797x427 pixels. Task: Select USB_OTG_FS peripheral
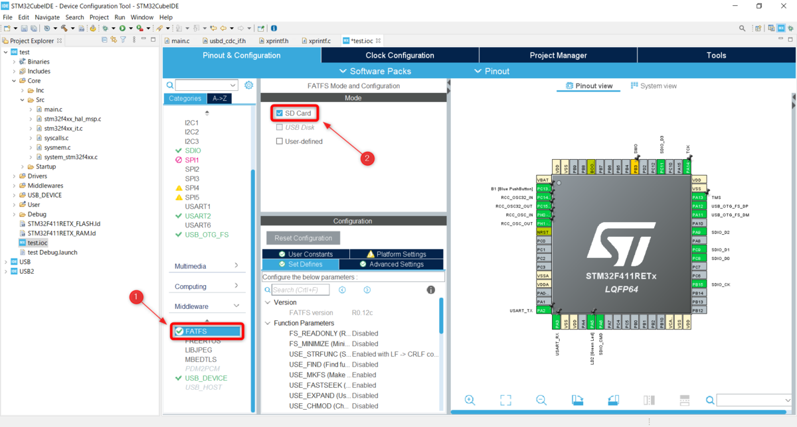coord(207,235)
